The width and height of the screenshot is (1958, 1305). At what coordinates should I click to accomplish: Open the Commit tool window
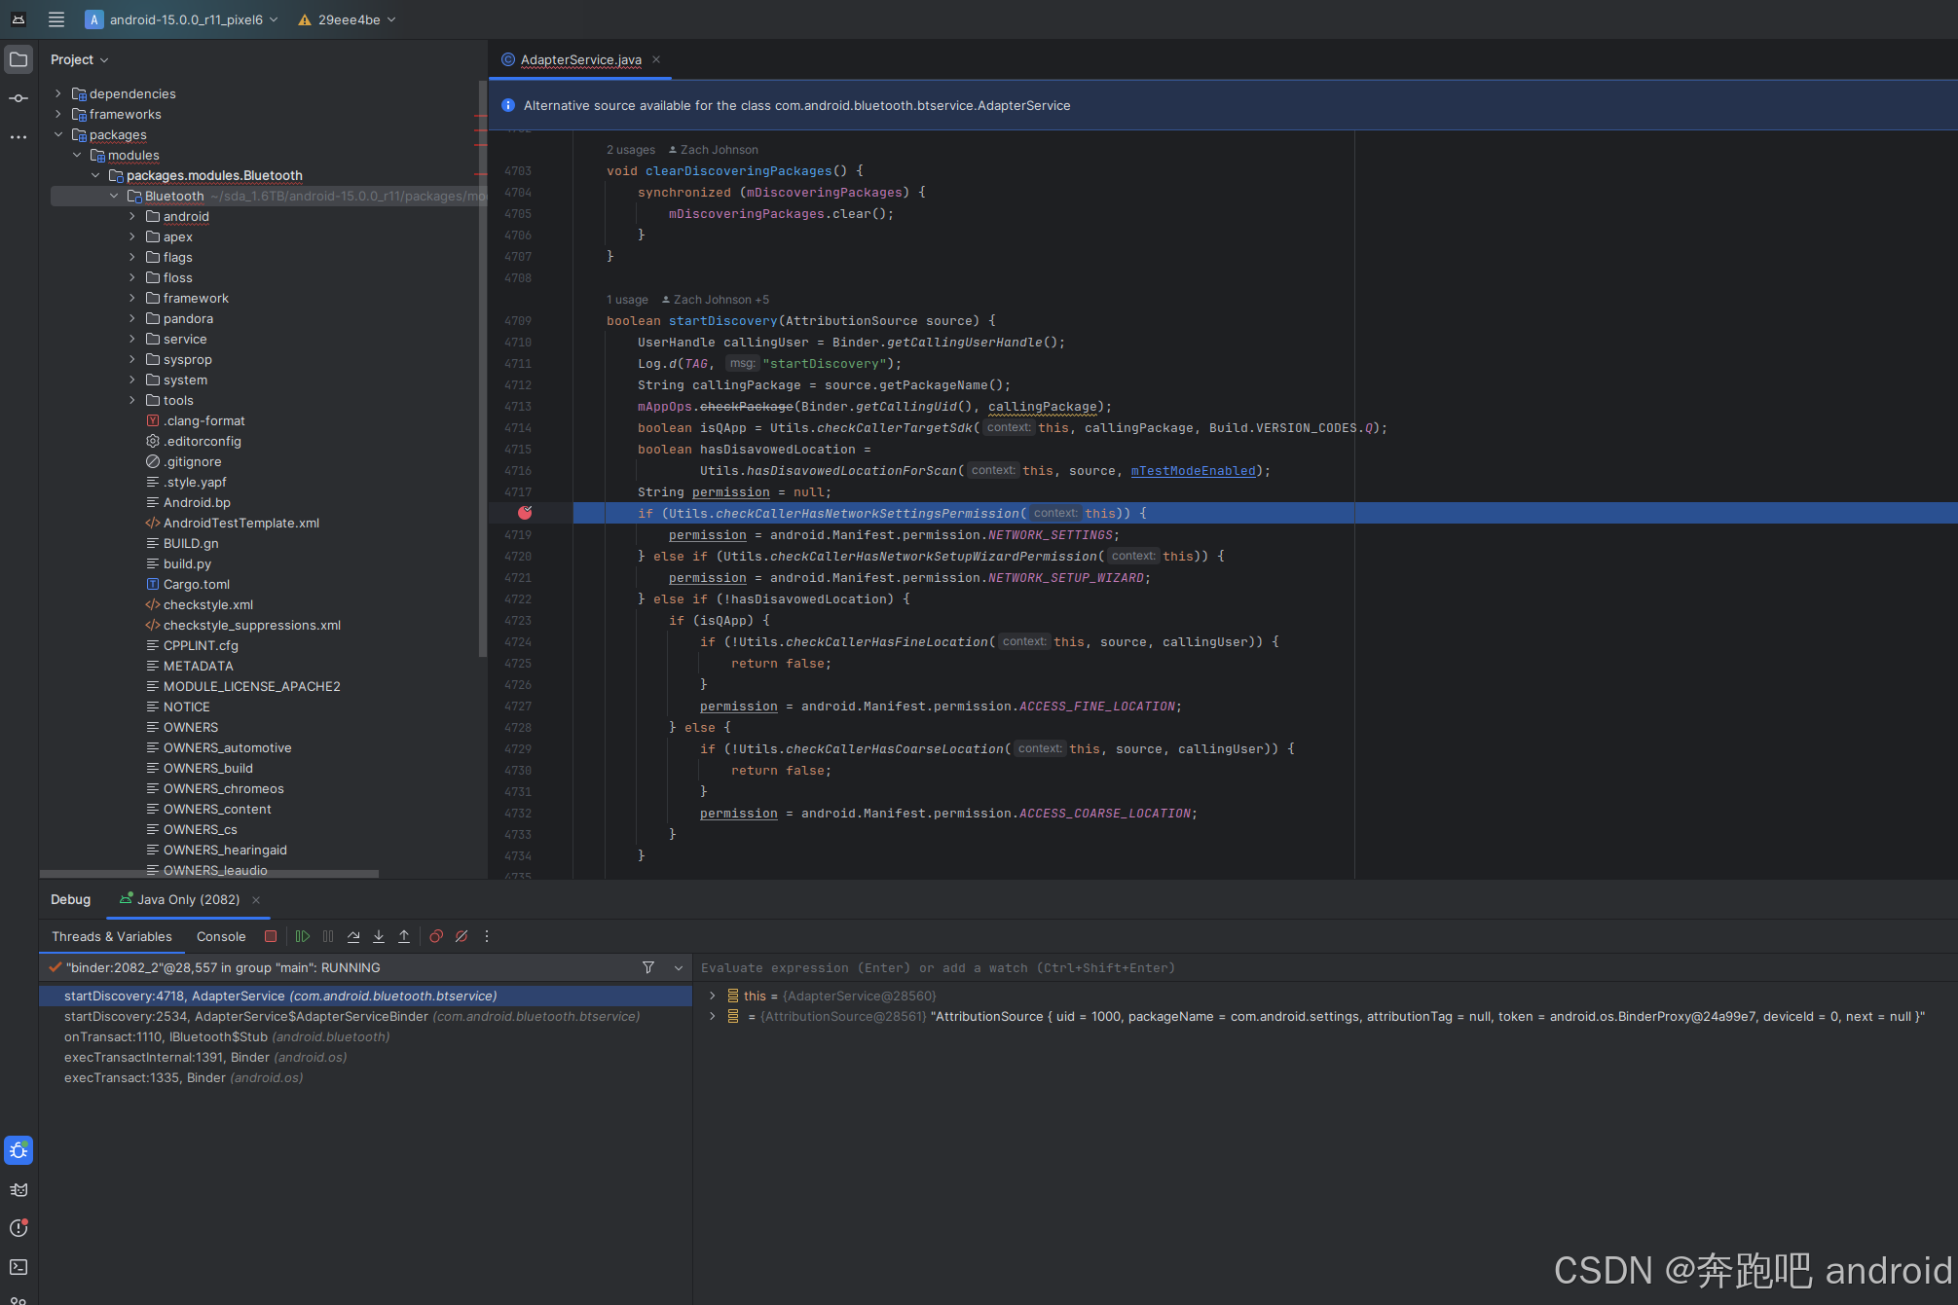coord(18,97)
